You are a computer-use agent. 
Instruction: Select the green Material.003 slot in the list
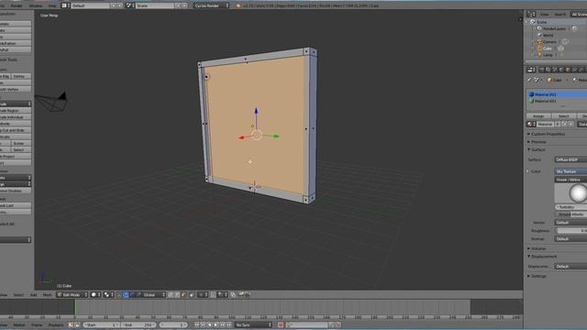[557, 101]
